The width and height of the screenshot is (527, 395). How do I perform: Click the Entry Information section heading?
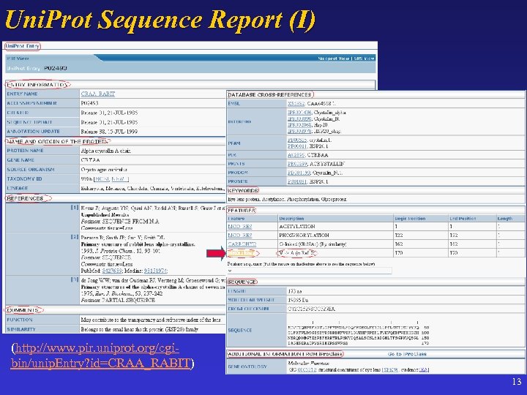(x=37, y=85)
